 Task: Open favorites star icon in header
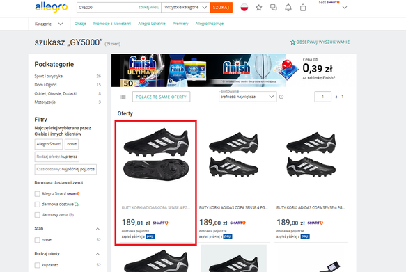click(x=258, y=8)
